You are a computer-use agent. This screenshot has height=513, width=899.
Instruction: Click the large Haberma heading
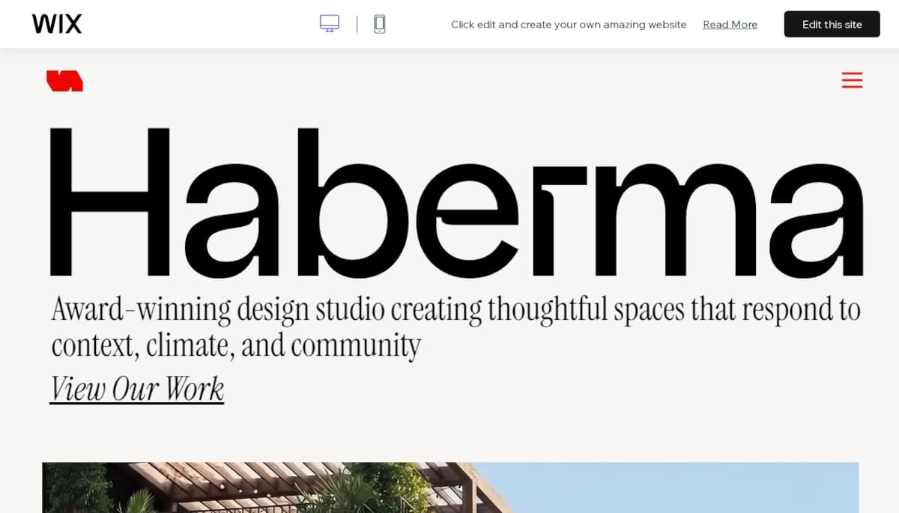tap(456, 201)
